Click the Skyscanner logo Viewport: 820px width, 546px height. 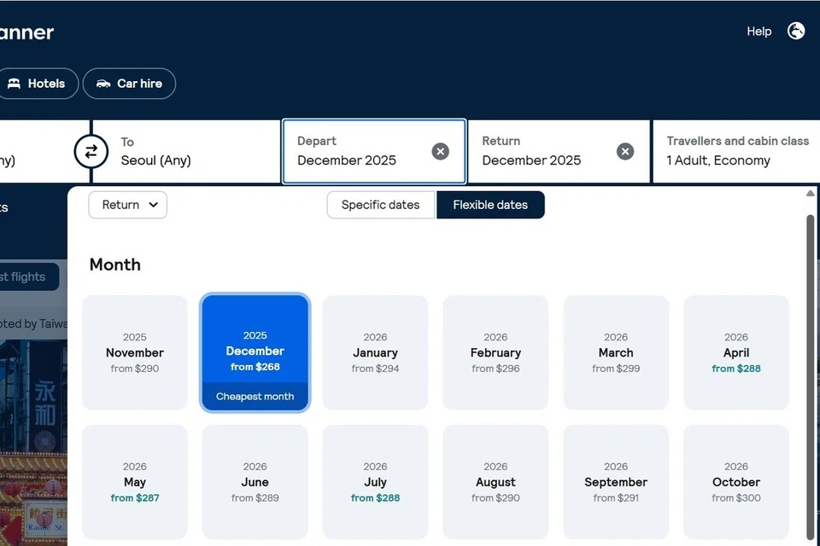(x=26, y=32)
